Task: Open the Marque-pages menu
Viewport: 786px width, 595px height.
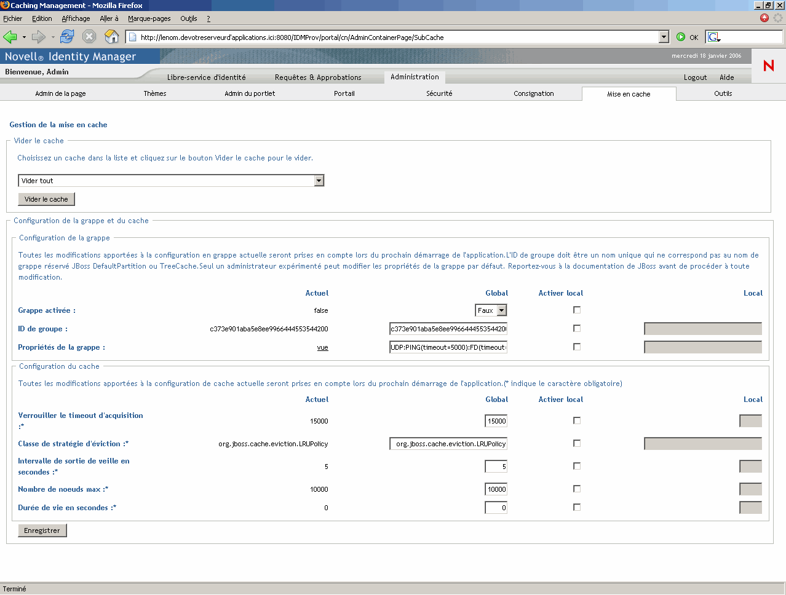Action: pos(149,18)
